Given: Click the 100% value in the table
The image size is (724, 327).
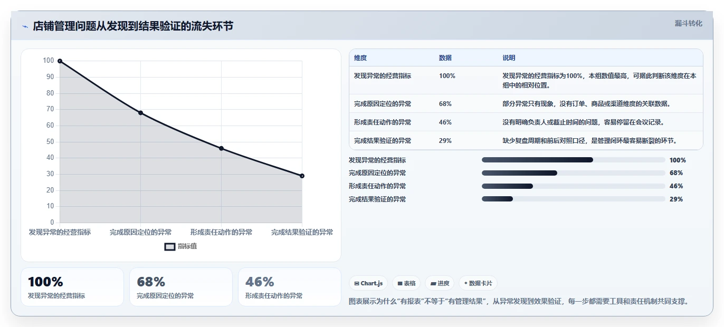Looking at the screenshot, I should [447, 76].
